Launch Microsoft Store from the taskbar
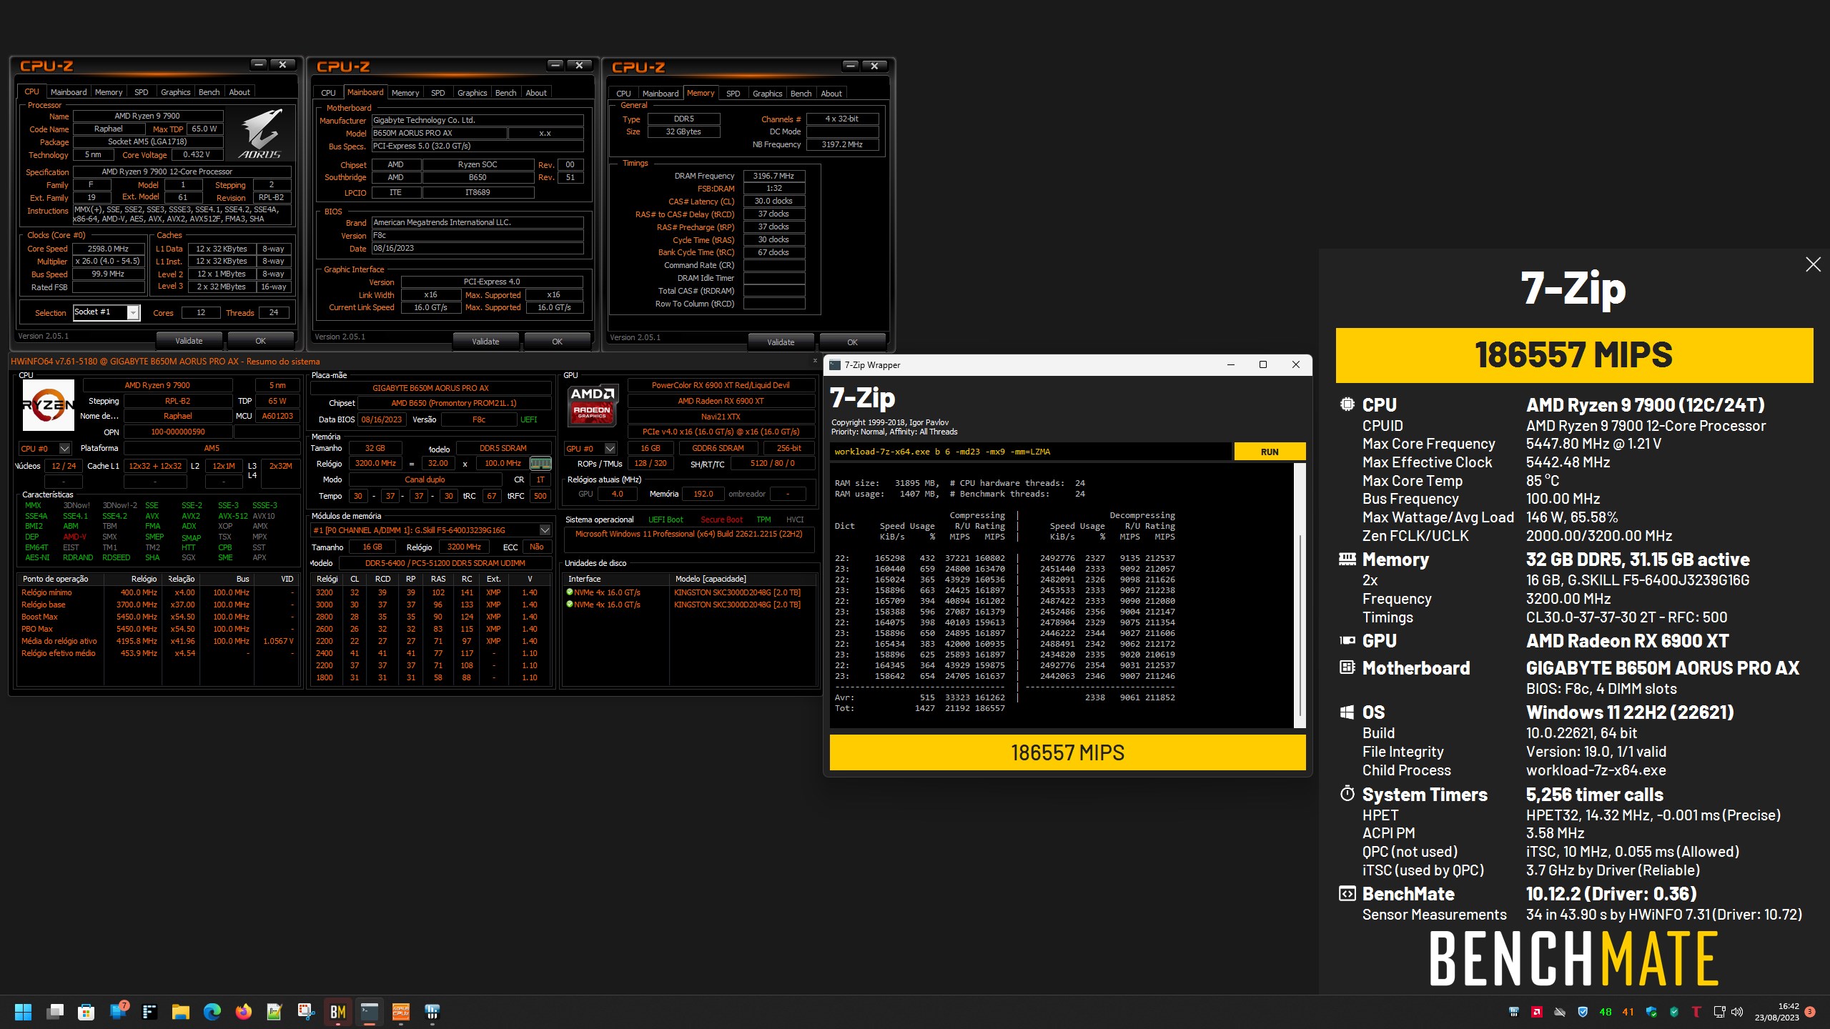 tap(86, 1012)
